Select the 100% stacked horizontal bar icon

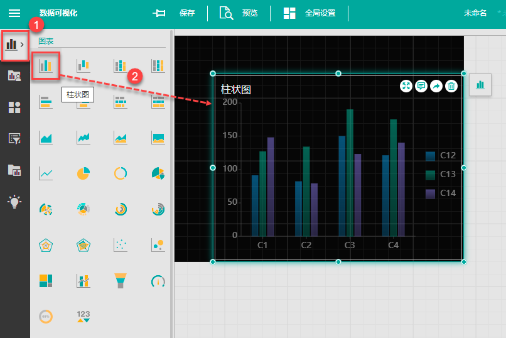(158, 102)
